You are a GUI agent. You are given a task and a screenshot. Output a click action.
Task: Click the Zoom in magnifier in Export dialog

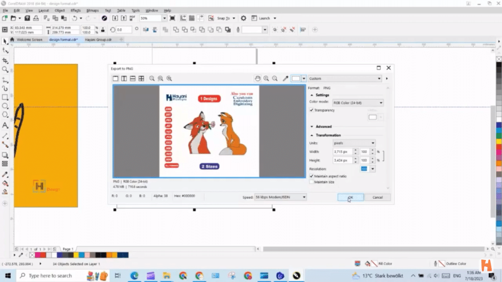pyautogui.click(x=266, y=78)
